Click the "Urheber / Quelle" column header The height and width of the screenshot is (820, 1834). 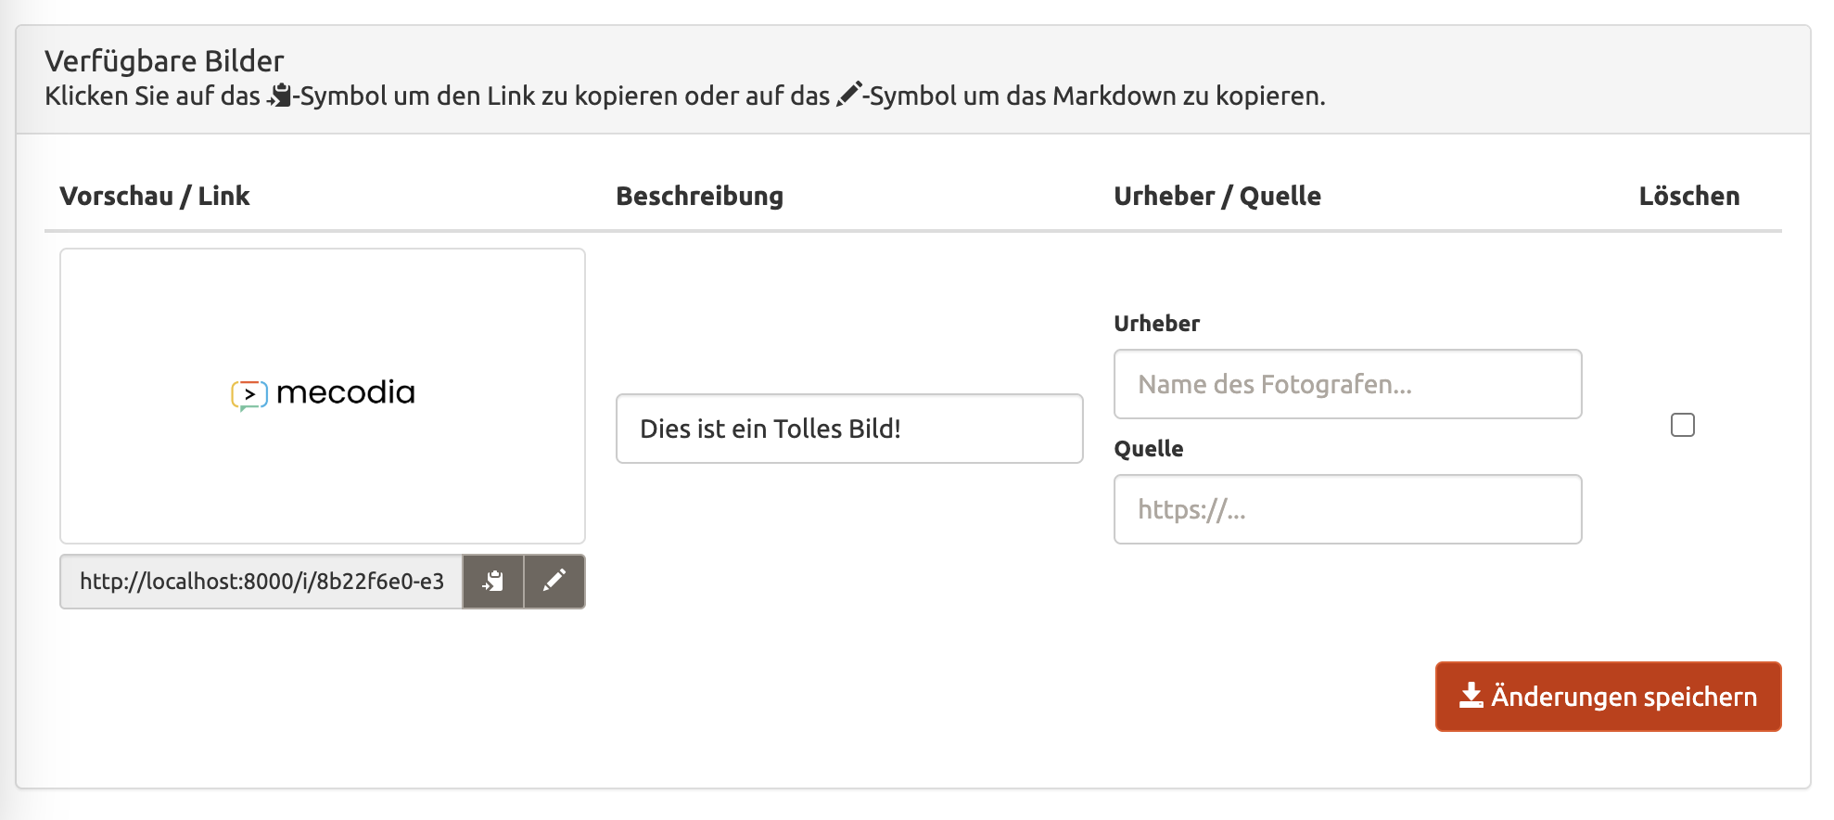click(1216, 197)
